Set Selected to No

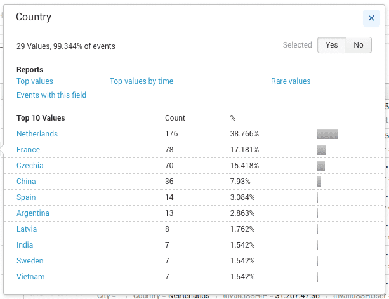click(x=359, y=45)
